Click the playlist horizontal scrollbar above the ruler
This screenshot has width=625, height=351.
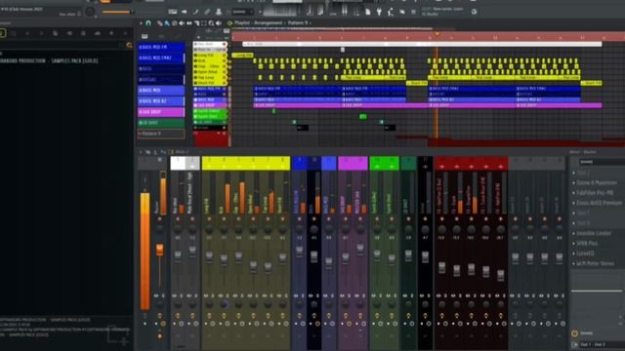[332, 29]
